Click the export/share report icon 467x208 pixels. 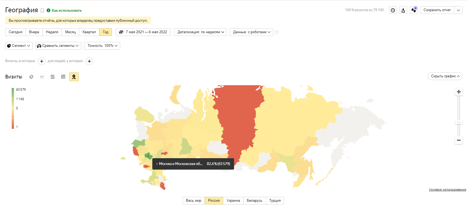click(403, 10)
